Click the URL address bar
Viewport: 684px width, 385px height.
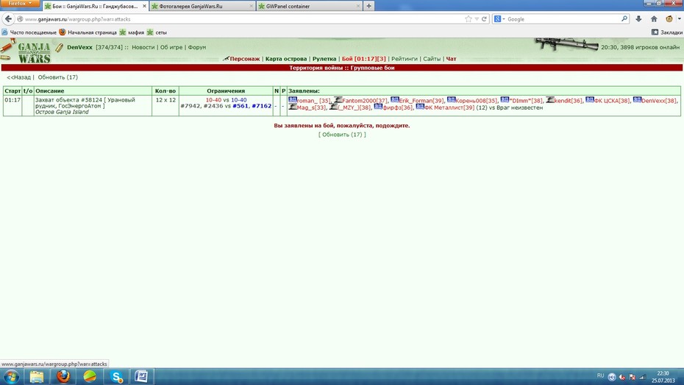(240, 19)
